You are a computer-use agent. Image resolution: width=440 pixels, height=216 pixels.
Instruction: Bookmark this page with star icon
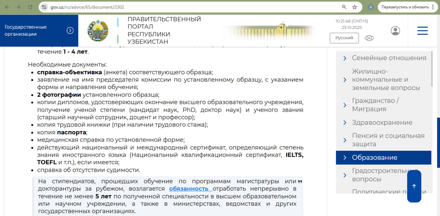click(355, 7)
